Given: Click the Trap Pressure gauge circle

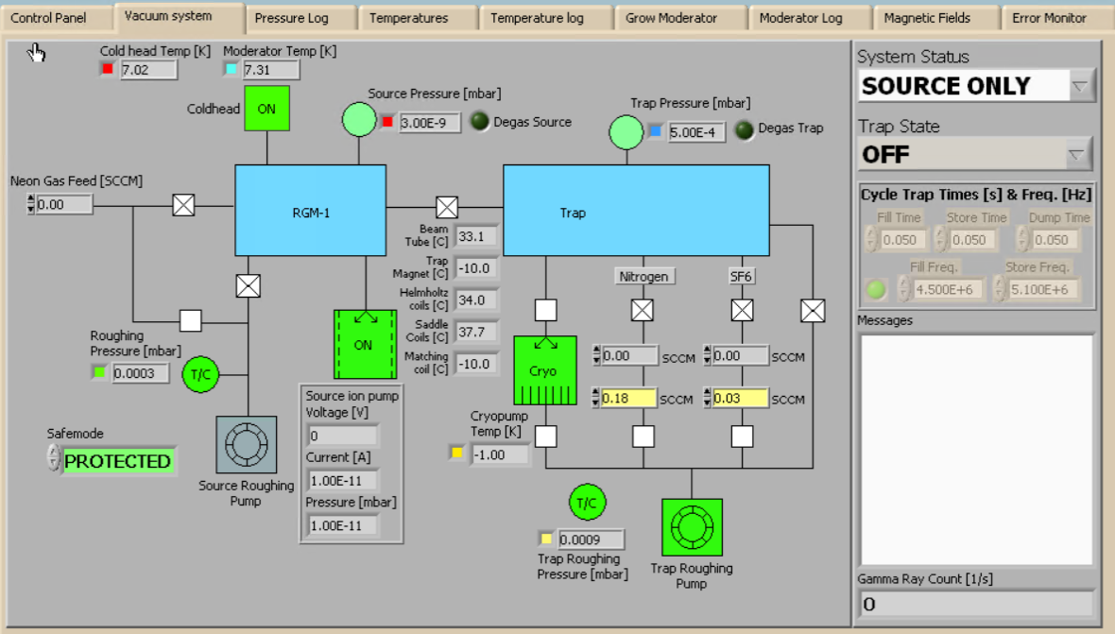Looking at the screenshot, I should pos(625,132).
